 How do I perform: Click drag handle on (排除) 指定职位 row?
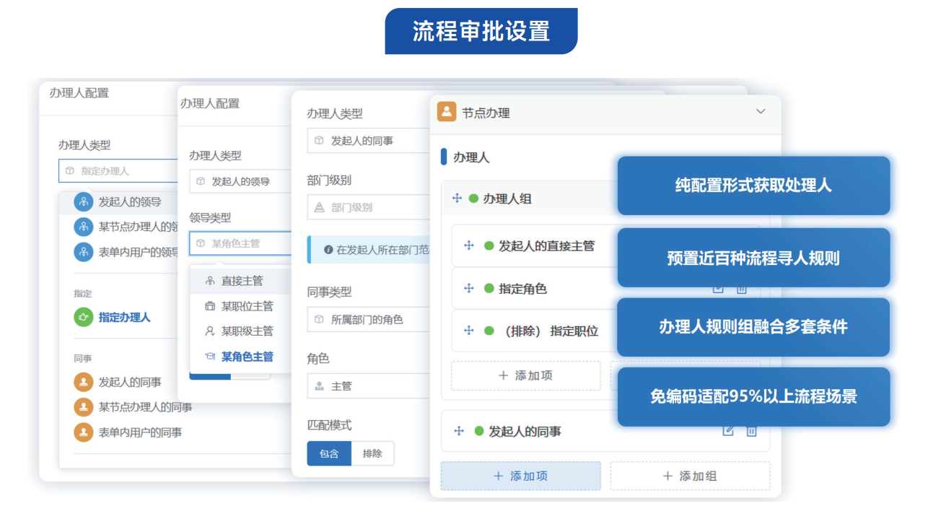469,331
